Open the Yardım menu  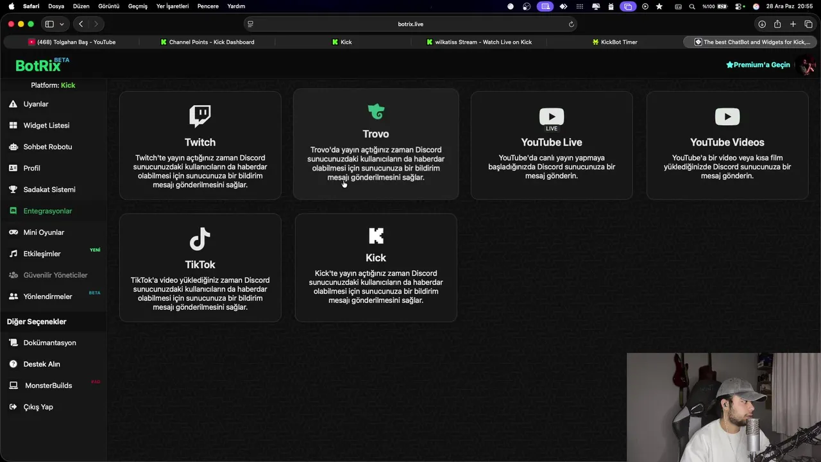pyautogui.click(x=236, y=6)
